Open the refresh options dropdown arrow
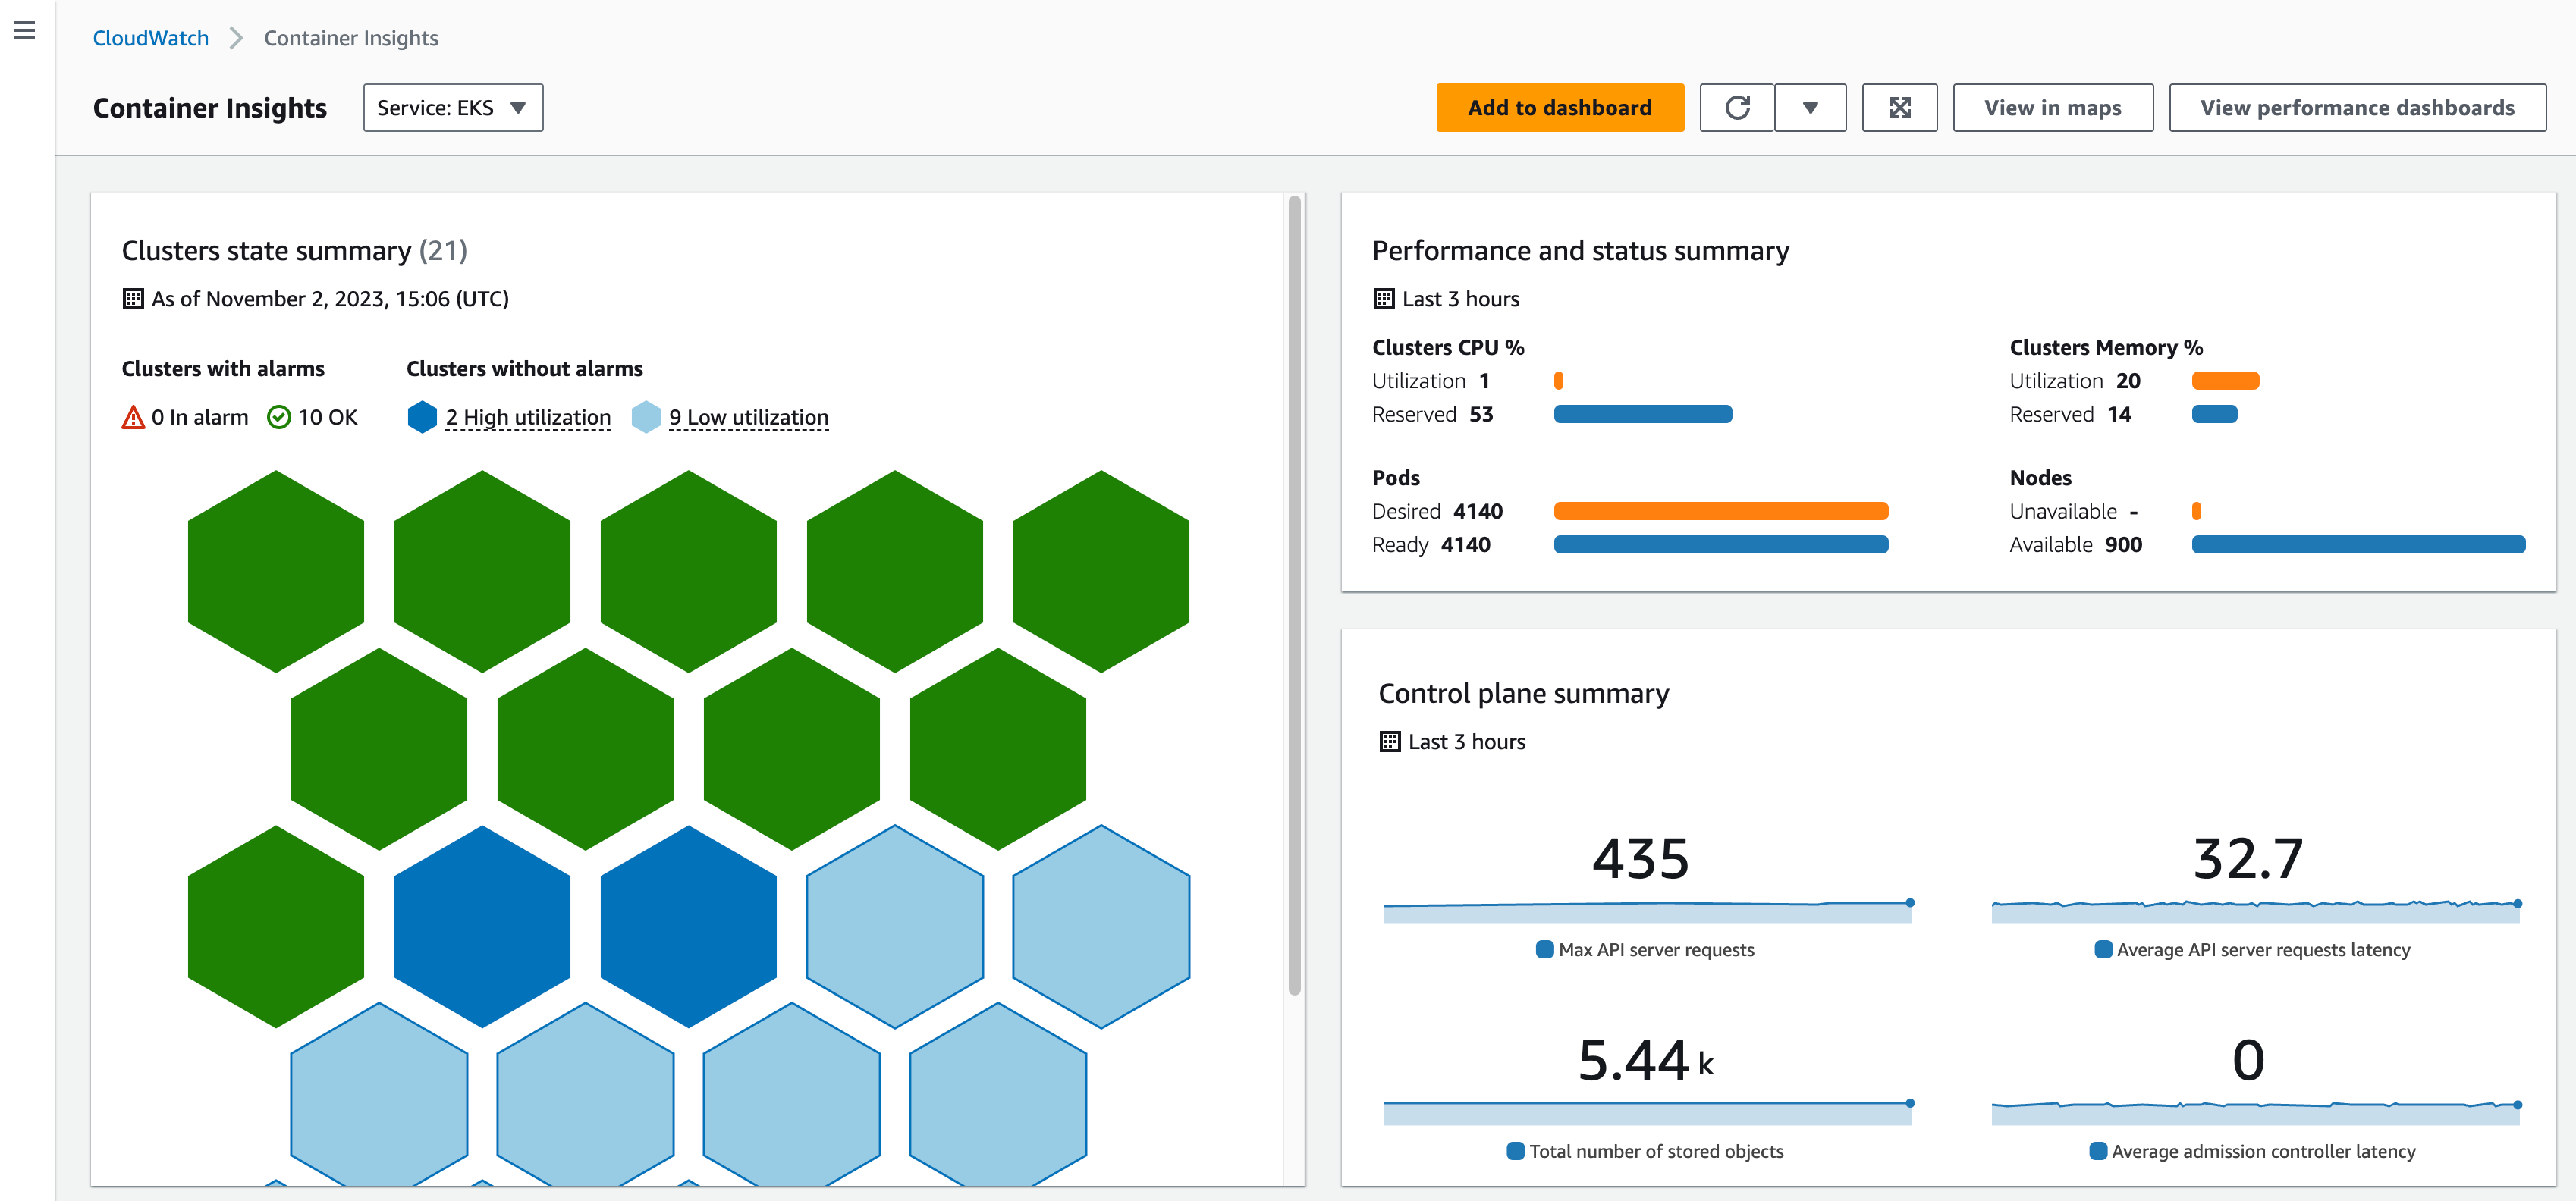 [1810, 107]
